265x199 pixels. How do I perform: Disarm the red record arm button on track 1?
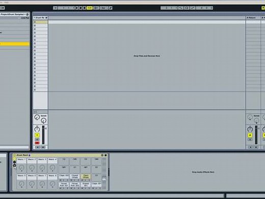(x=37, y=143)
